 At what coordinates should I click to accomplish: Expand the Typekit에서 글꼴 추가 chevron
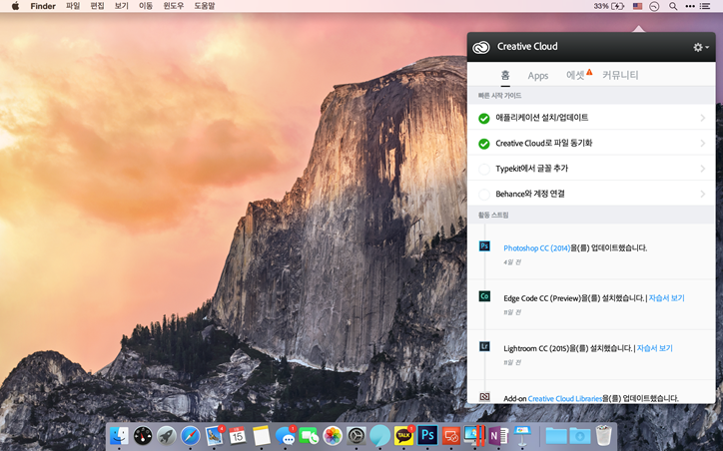click(703, 169)
